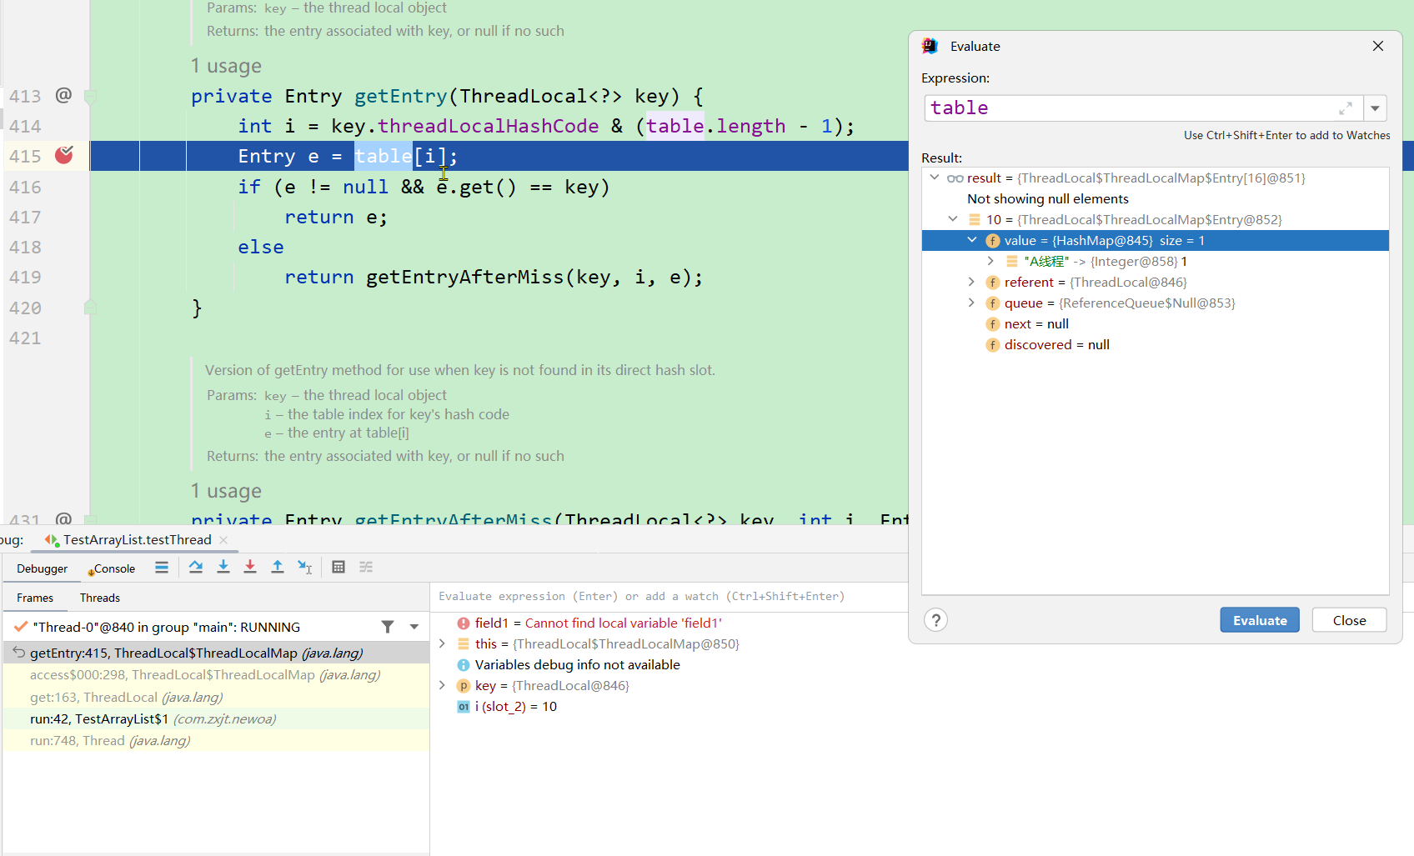Click error icon beside field1 watch
Image resolution: width=1414 pixels, height=856 pixels.
pyautogui.click(x=463, y=623)
